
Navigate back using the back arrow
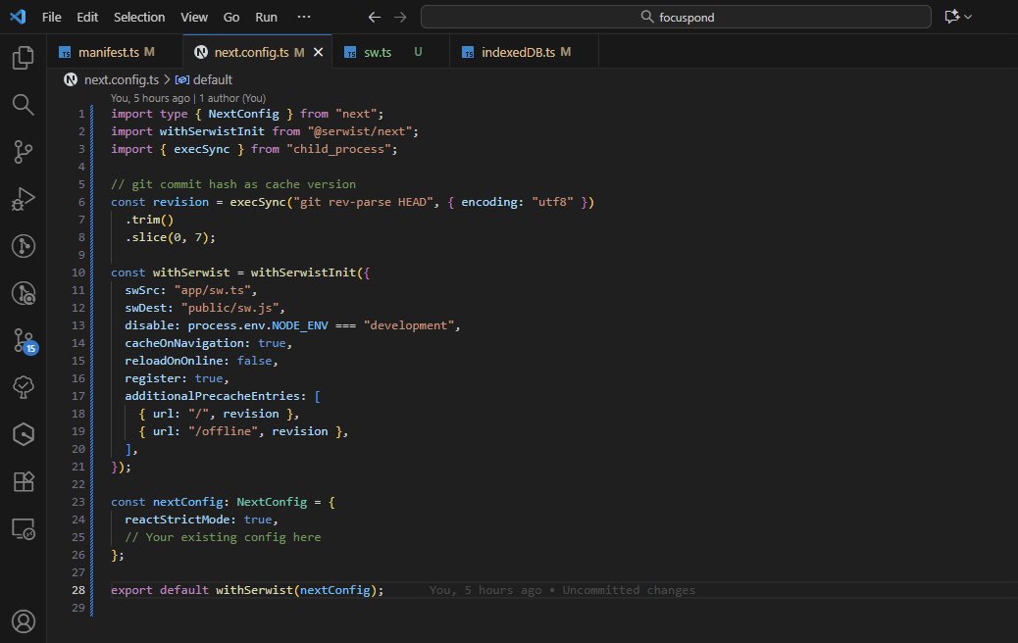[x=374, y=17]
